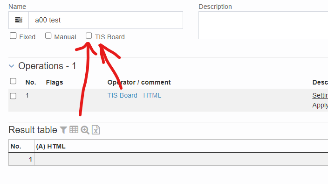Viewport: 328px width, 184px height.
Task: Focus the Description text area
Action: (x=263, y=25)
